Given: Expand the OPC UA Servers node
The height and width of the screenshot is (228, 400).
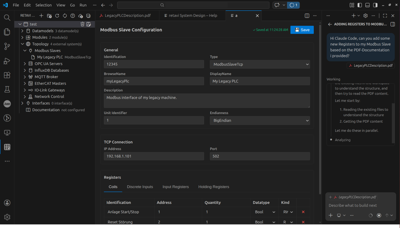Looking at the screenshot, I should [x=25, y=64].
